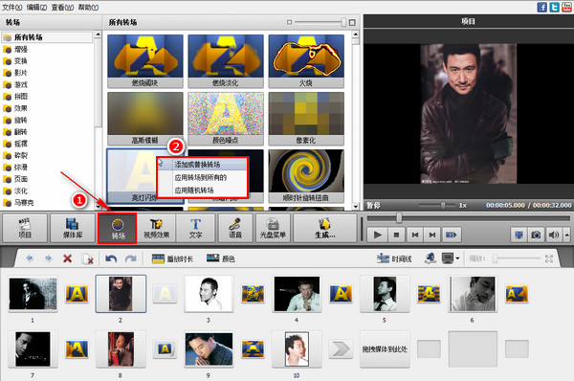Open the 文件 file menu
This screenshot has width=574, height=381.
click(x=12, y=7)
